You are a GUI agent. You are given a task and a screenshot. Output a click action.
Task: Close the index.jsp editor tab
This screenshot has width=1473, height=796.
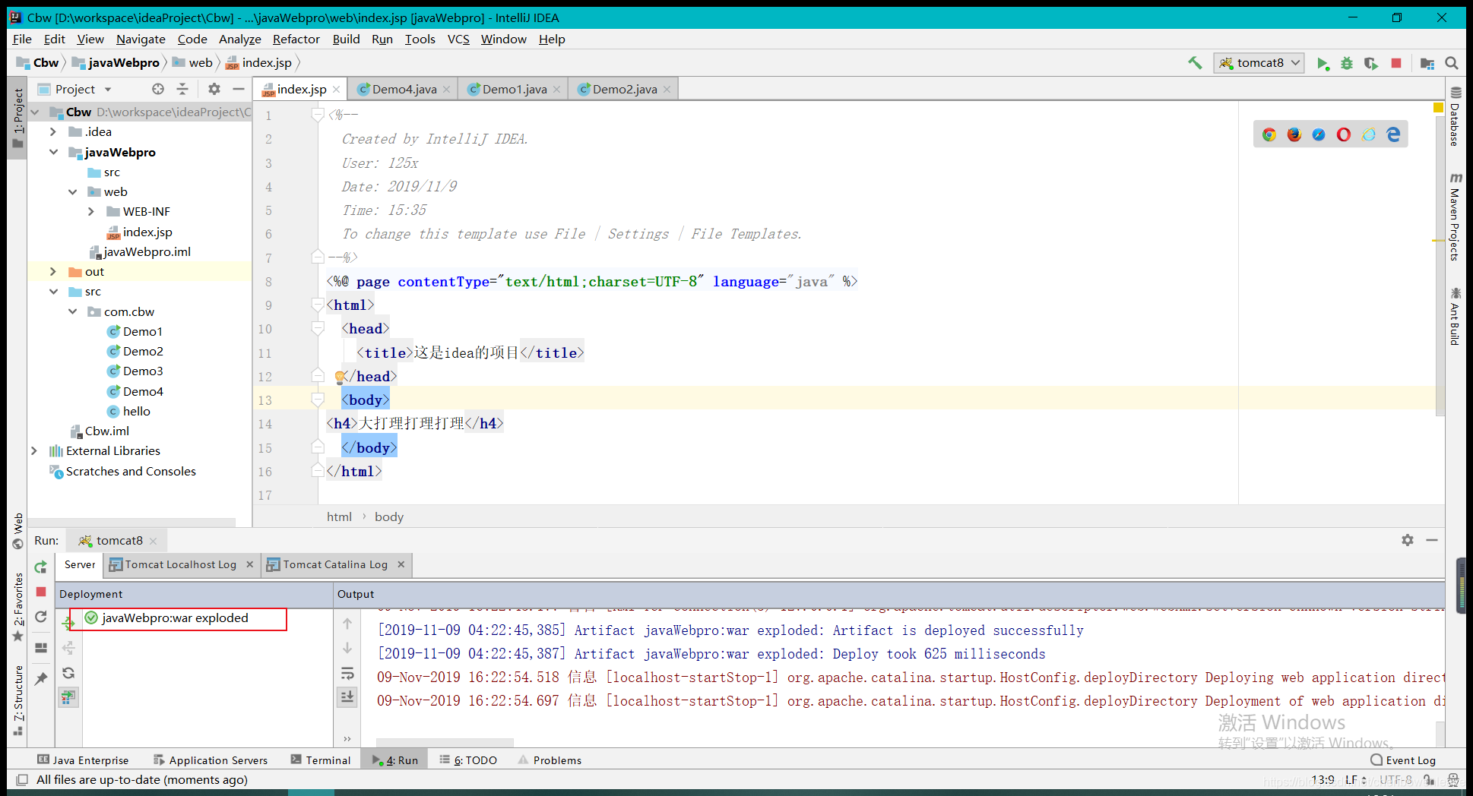click(x=336, y=90)
